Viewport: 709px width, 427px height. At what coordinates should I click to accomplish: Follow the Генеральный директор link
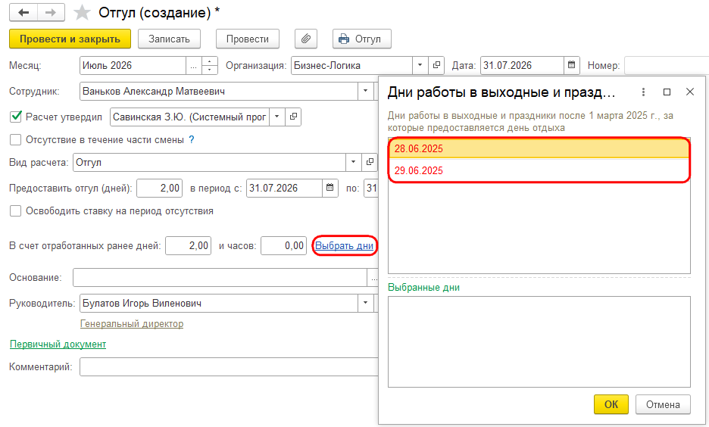(132, 324)
